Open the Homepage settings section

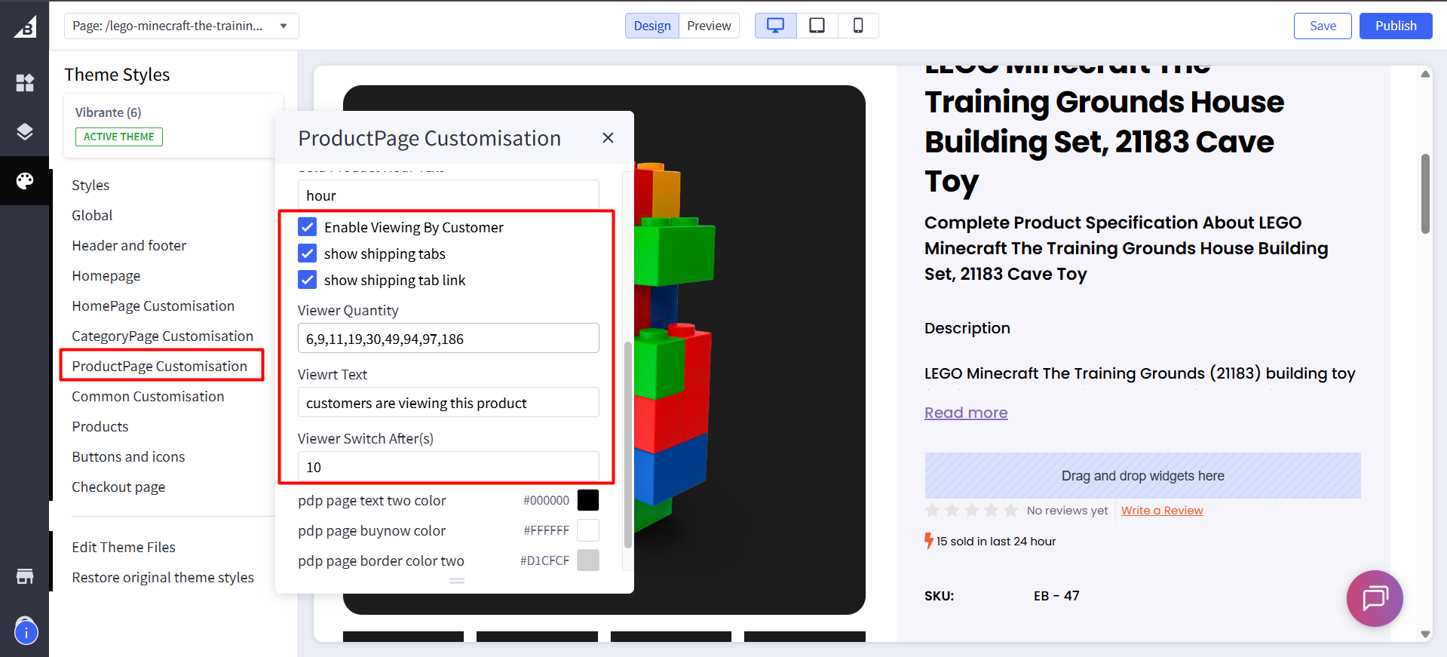pyautogui.click(x=106, y=275)
